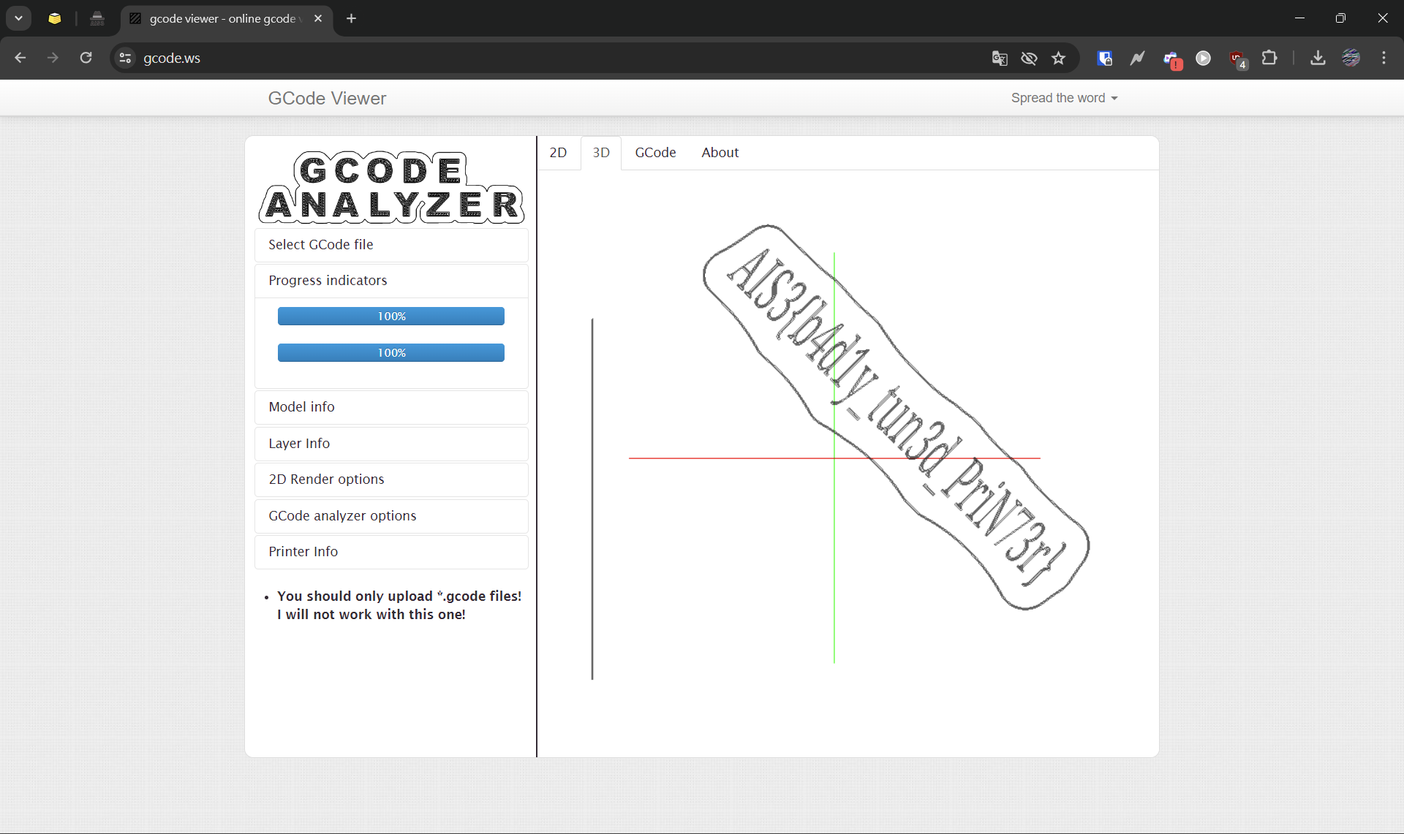The image size is (1404, 834).
Task: Expand the Layer Info section
Action: (x=390, y=443)
